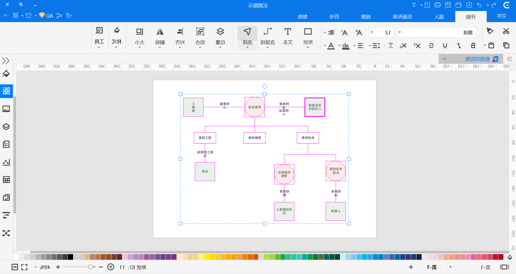Toggle Strikethrough formatting

pyautogui.click(x=431, y=46)
